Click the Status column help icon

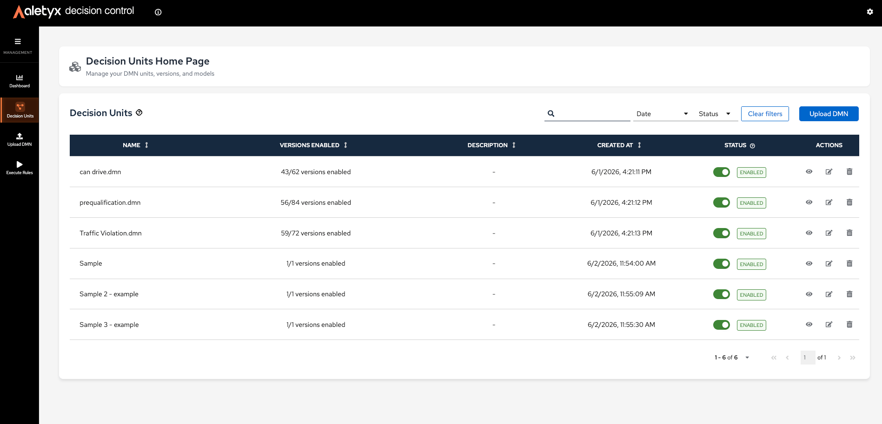[x=752, y=146]
